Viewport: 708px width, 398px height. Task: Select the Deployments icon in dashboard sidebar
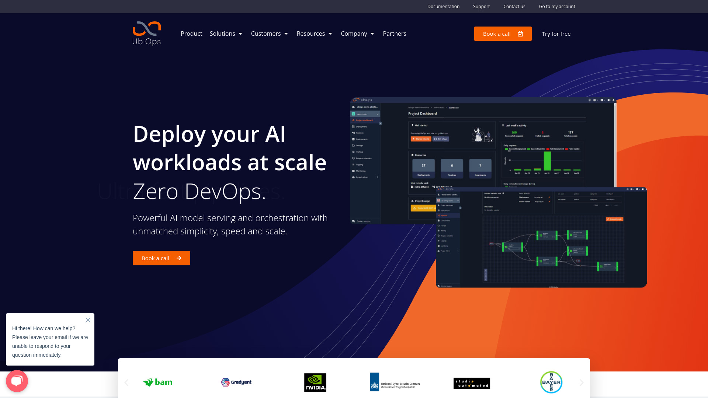click(x=353, y=127)
